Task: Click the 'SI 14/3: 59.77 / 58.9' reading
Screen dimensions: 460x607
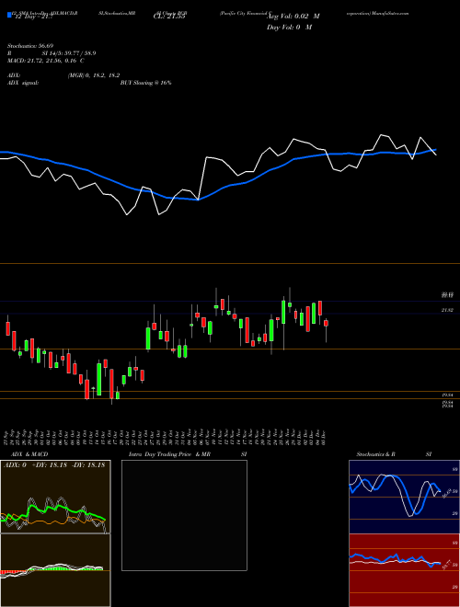Action: [x=69, y=53]
